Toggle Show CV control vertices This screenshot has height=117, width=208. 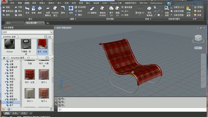tap(111, 11)
